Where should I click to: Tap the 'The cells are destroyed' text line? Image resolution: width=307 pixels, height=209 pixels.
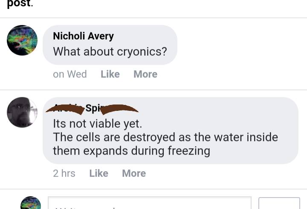coord(165,137)
